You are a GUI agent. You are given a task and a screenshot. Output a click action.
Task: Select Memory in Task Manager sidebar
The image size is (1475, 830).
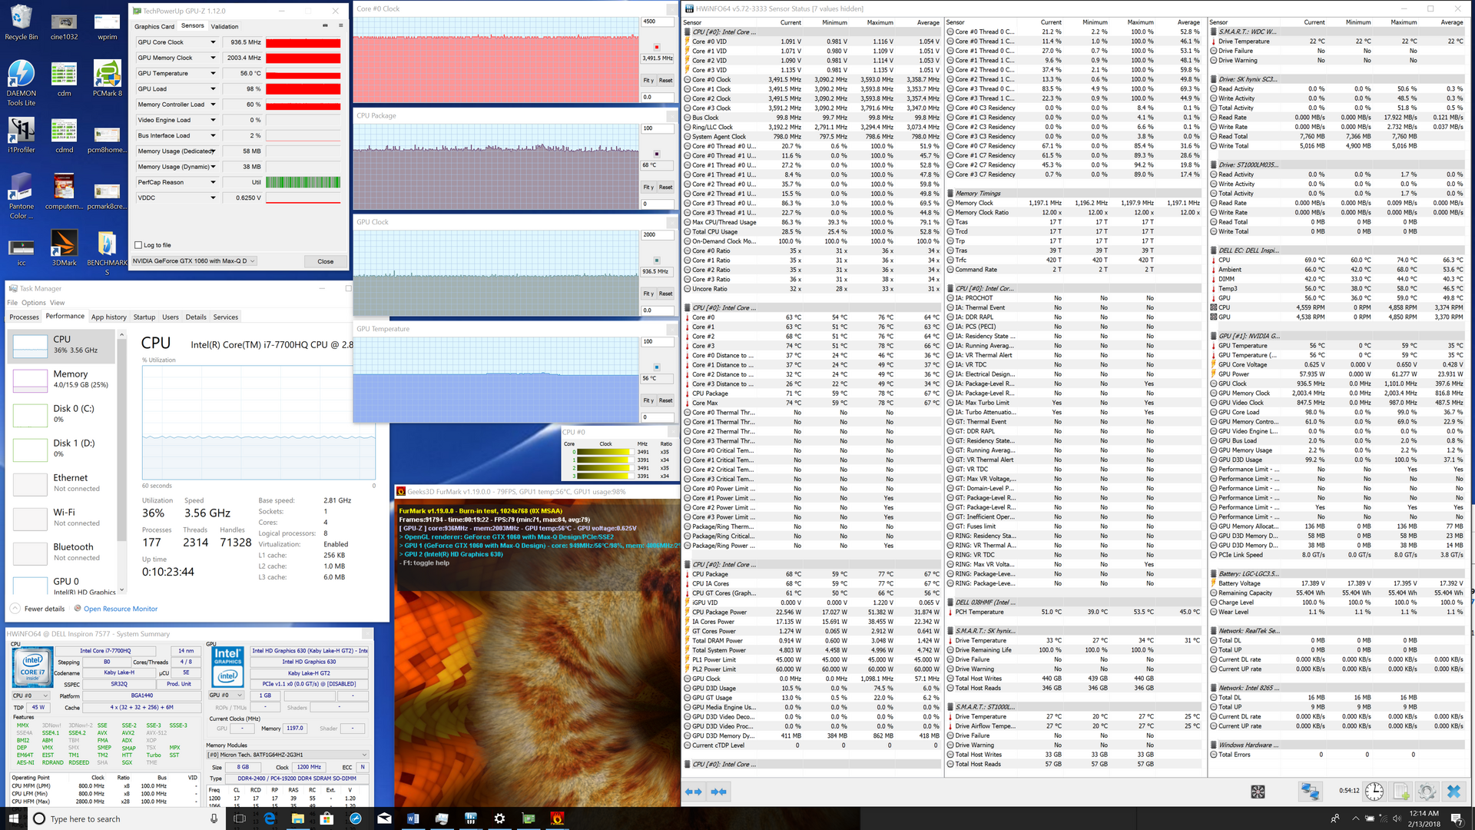(63, 379)
